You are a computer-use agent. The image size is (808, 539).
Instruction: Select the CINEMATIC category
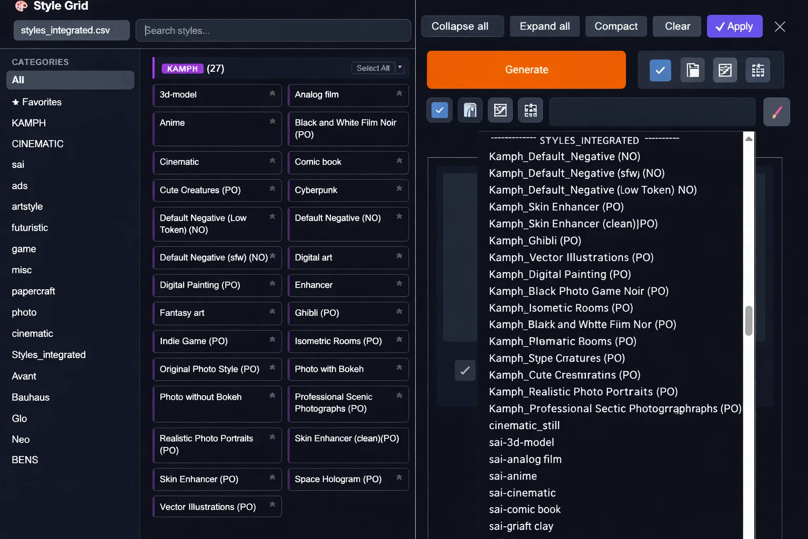pos(37,144)
